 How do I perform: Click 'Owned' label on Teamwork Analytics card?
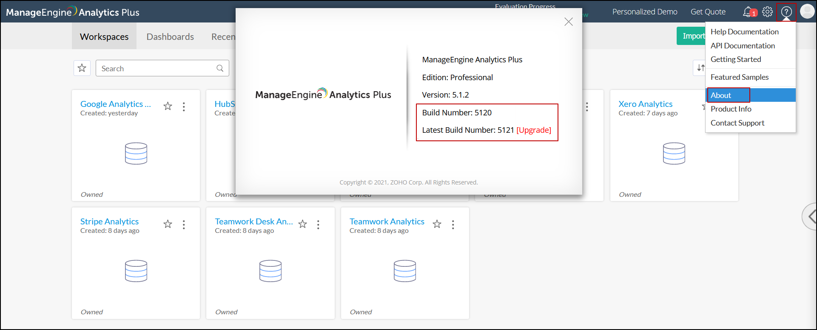click(x=361, y=312)
